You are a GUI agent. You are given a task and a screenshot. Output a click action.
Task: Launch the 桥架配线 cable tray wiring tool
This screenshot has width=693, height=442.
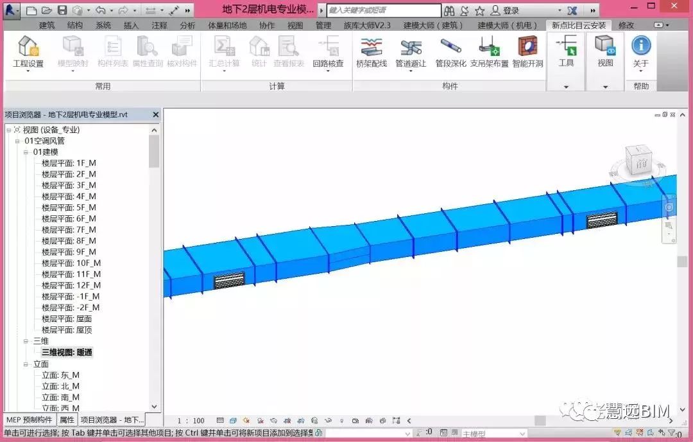pos(372,53)
